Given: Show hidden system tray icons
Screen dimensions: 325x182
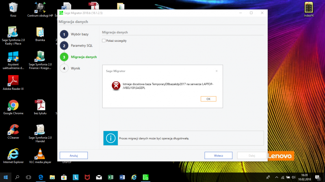Looking at the screenshot, I should point(277,177).
